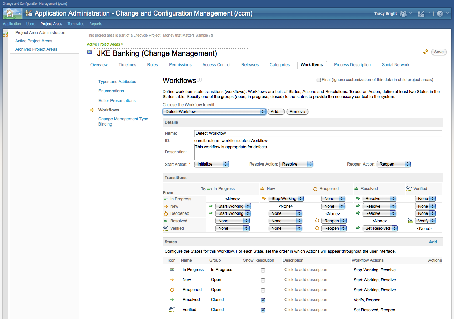Click the Add... link in States header
This screenshot has height=319, width=454.
pos(435,242)
